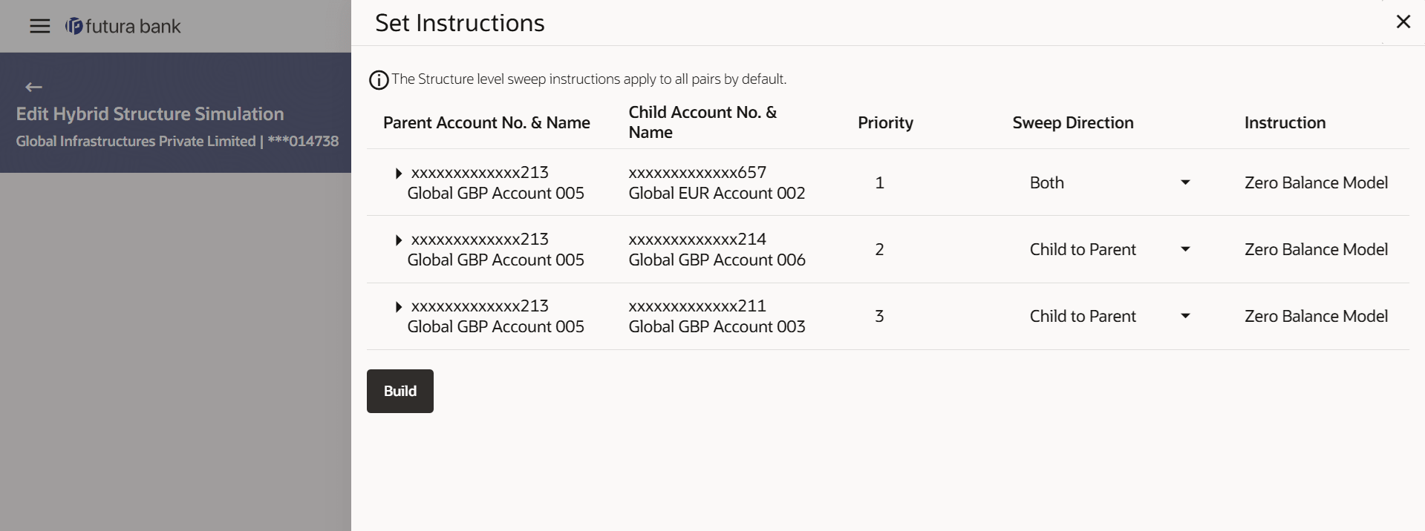Click Zero Balance Model for priority 3 row

pyautogui.click(x=1315, y=317)
